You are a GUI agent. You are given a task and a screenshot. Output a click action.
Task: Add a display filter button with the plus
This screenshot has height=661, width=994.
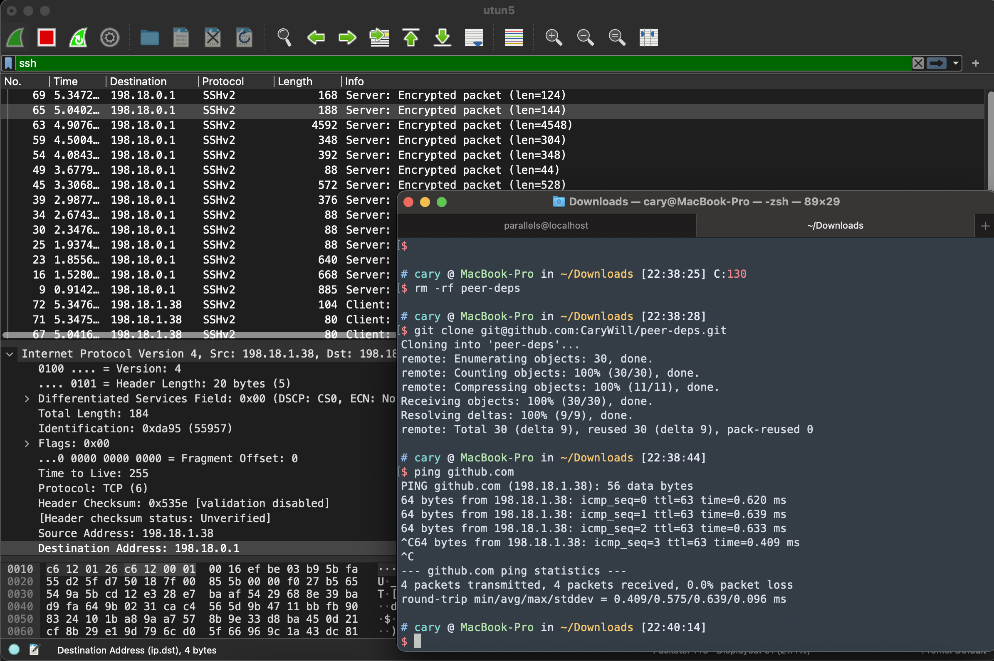pyautogui.click(x=975, y=63)
